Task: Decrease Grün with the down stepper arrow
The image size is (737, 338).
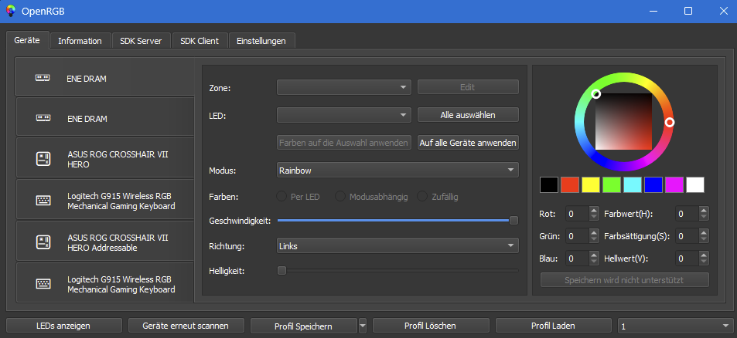Action: pos(595,239)
